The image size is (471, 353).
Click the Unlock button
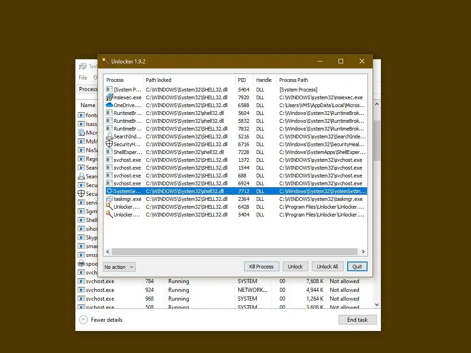(295, 267)
